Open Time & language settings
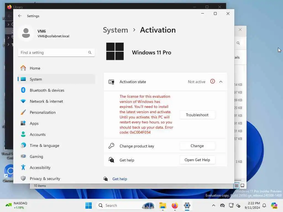 tap(56, 145)
